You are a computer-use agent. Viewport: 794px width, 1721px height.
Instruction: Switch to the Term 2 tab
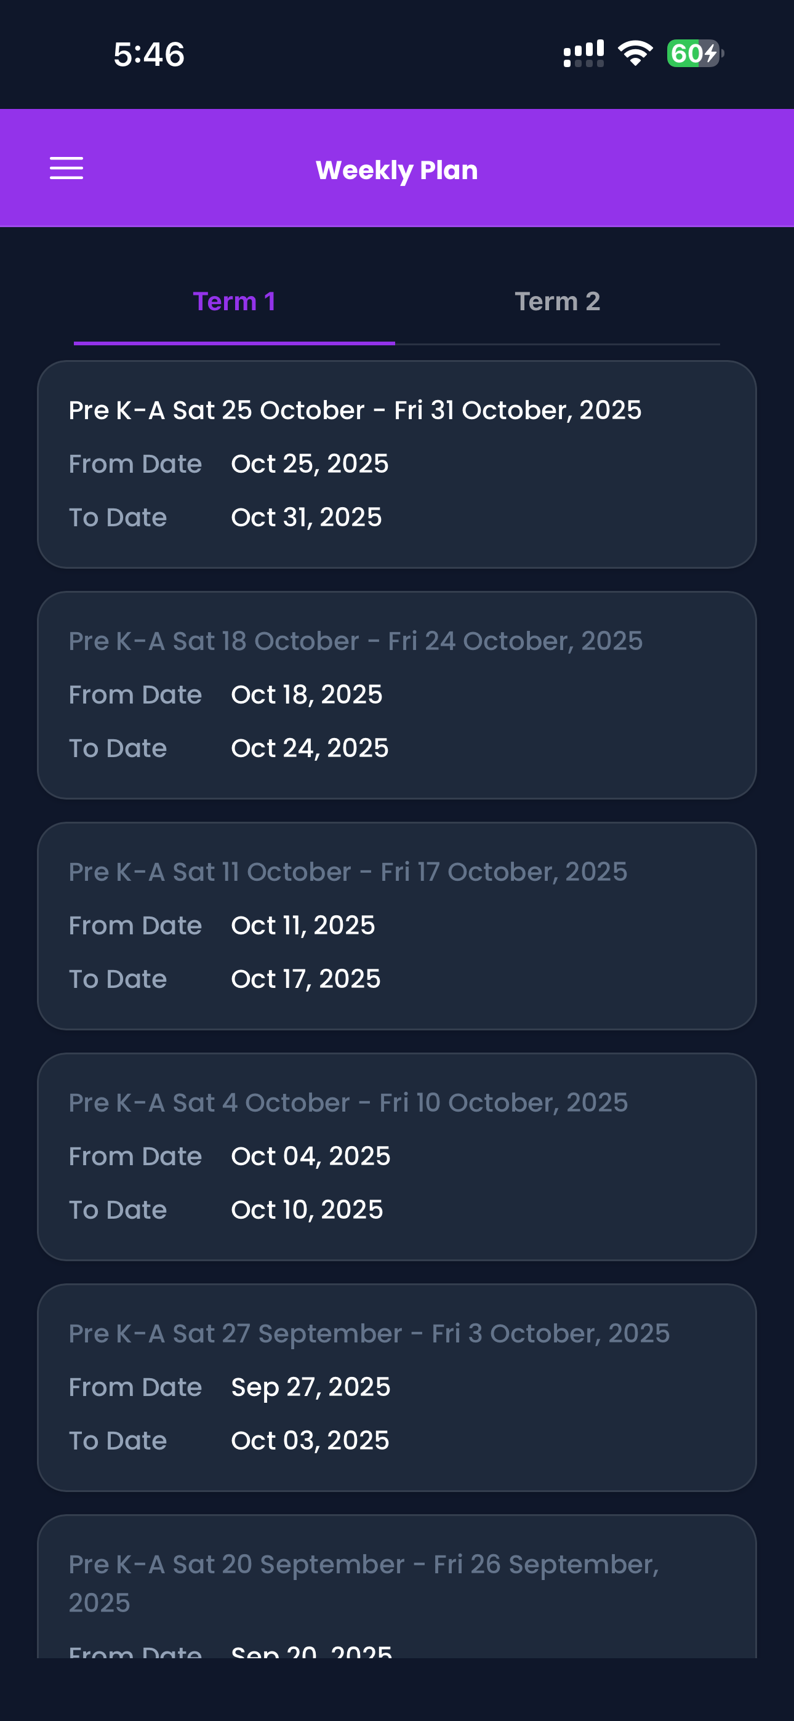(557, 302)
